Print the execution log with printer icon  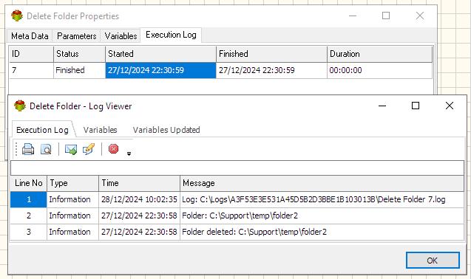[28, 149]
